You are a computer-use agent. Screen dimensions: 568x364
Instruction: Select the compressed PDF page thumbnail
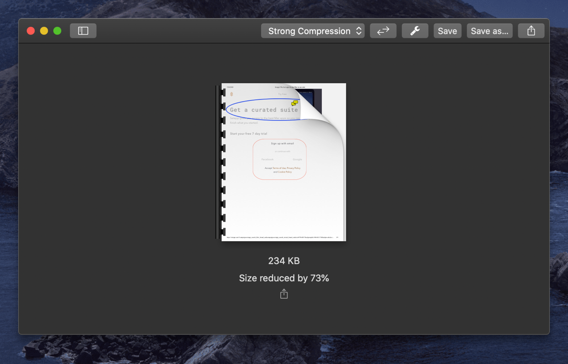(281, 162)
